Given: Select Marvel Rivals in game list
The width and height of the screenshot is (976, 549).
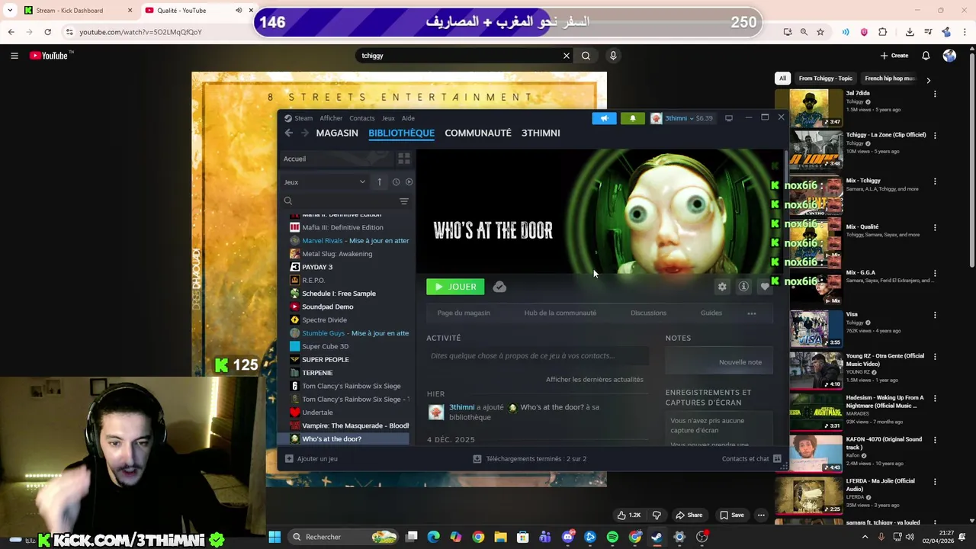Looking at the screenshot, I should (349, 240).
